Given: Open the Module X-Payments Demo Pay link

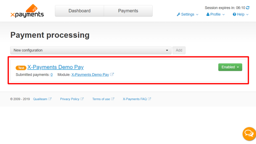Looking at the screenshot, I should [x=90, y=75].
